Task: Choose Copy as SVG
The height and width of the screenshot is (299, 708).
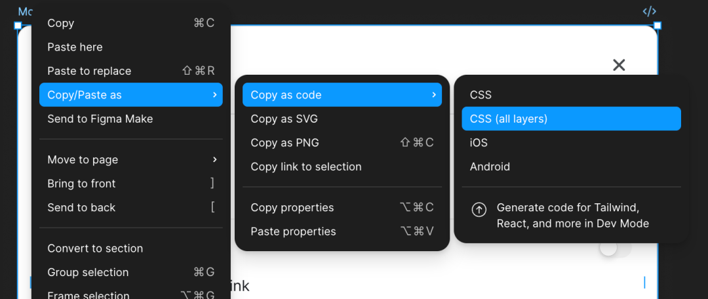Action: pos(284,119)
